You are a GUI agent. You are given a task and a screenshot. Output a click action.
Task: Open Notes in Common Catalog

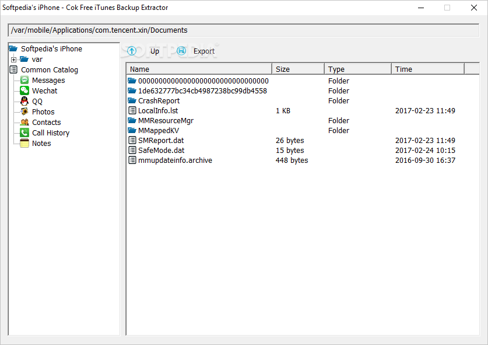point(41,144)
